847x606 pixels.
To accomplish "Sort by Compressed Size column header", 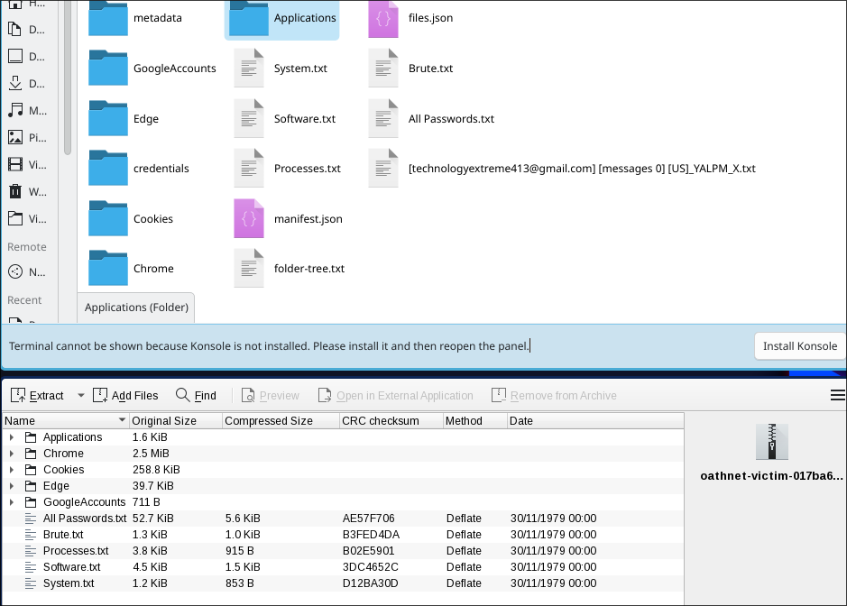I will (x=281, y=421).
